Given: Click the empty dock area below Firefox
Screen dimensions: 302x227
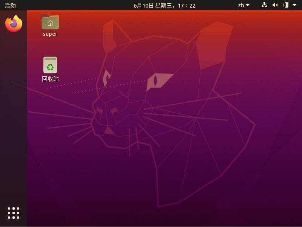Looking at the screenshot, I should (14, 116).
